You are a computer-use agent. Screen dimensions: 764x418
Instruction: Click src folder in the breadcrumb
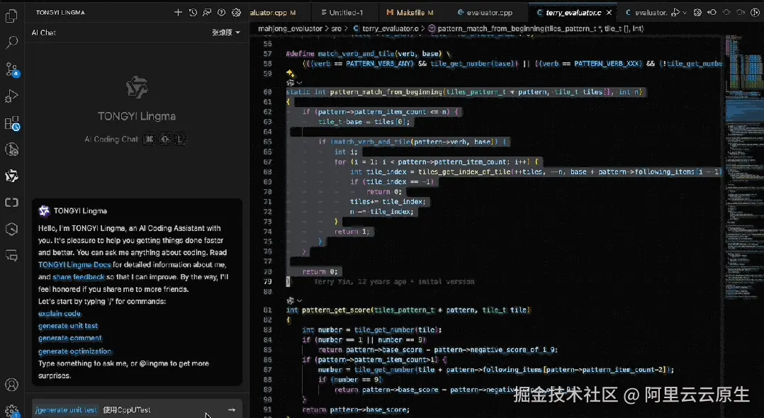336,29
